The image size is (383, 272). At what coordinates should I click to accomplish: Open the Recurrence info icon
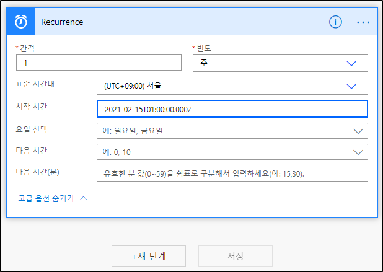pos(335,22)
